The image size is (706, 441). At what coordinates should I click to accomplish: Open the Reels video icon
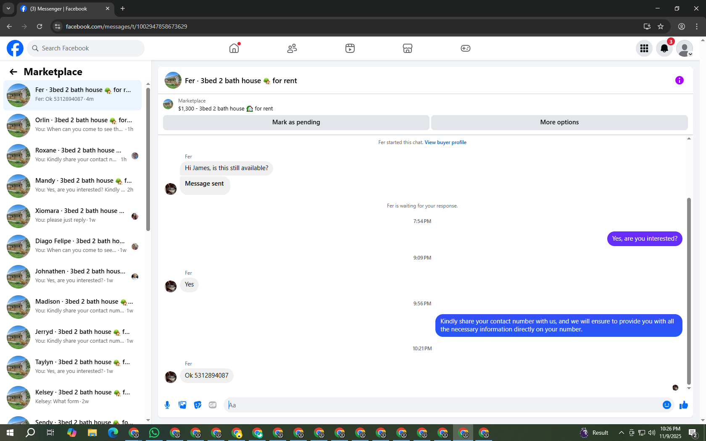click(350, 48)
